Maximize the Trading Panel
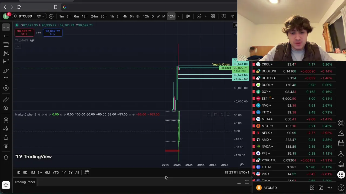This screenshot has width=346, height=194. pyautogui.click(x=247, y=182)
